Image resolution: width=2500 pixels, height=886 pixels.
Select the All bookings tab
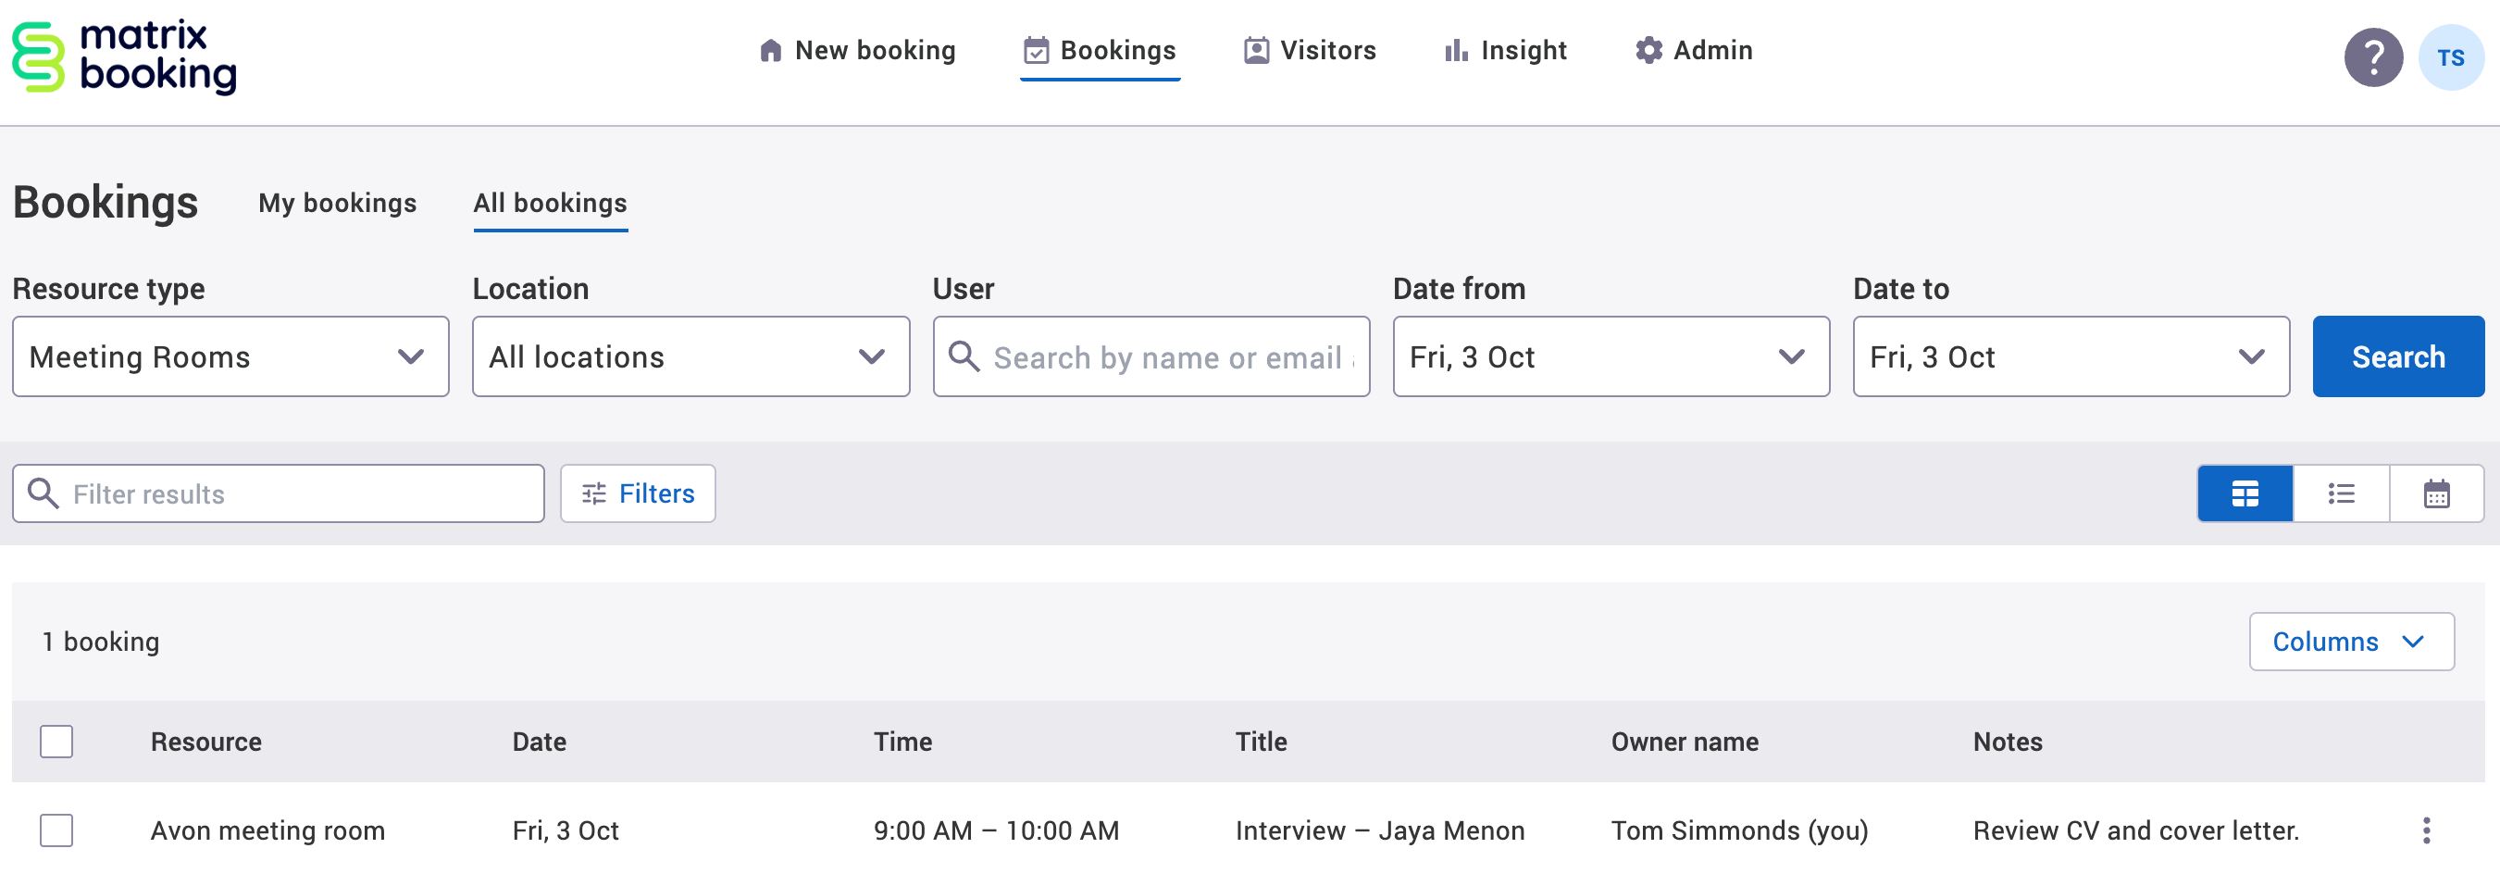click(551, 203)
